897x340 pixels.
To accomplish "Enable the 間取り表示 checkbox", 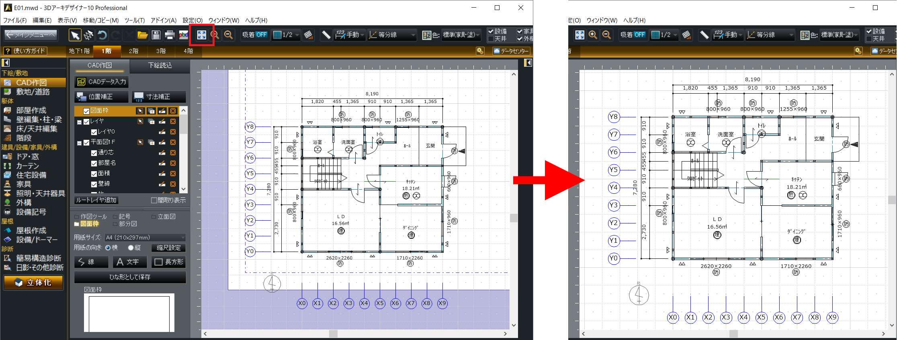I will pyautogui.click(x=154, y=200).
